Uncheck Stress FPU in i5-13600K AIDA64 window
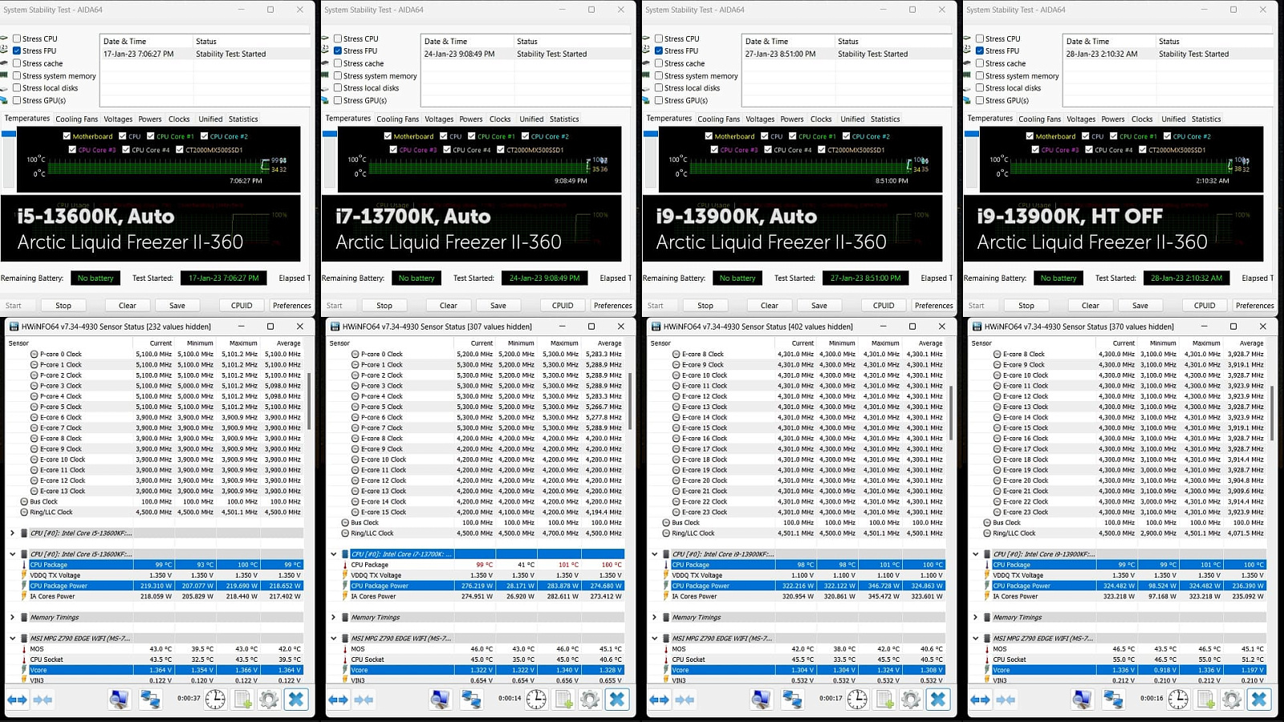The image size is (1284, 722). coord(17,51)
